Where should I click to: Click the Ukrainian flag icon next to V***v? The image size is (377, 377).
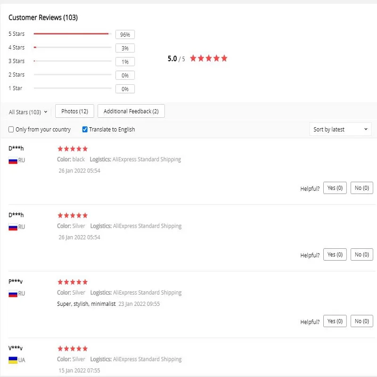point(13,360)
